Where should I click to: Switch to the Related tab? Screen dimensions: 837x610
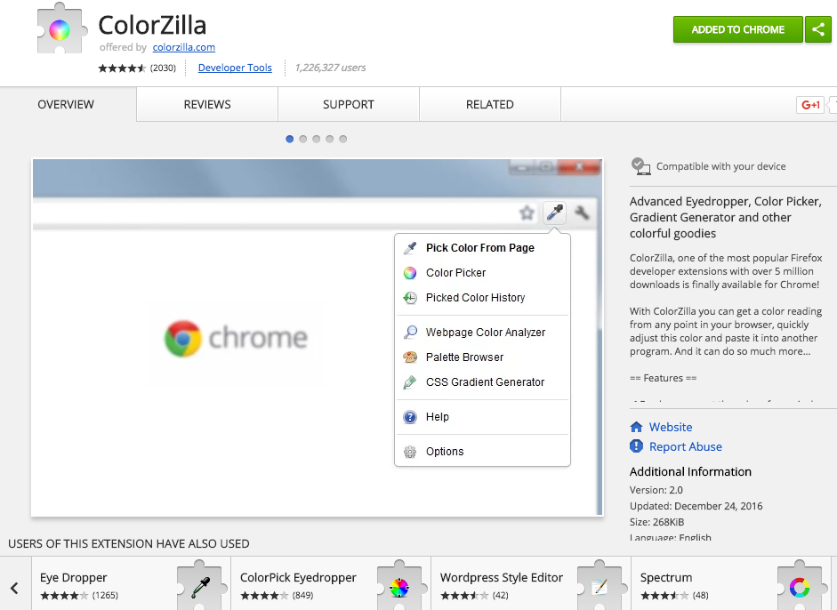pyautogui.click(x=490, y=105)
